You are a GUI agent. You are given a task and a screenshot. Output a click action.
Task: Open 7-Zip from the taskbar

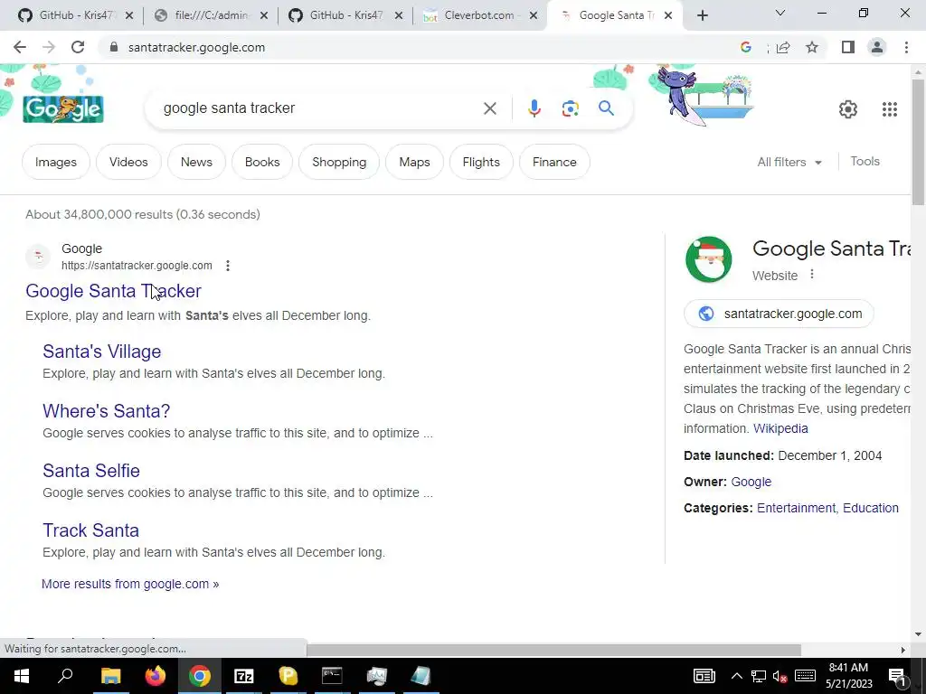click(243, 676)
